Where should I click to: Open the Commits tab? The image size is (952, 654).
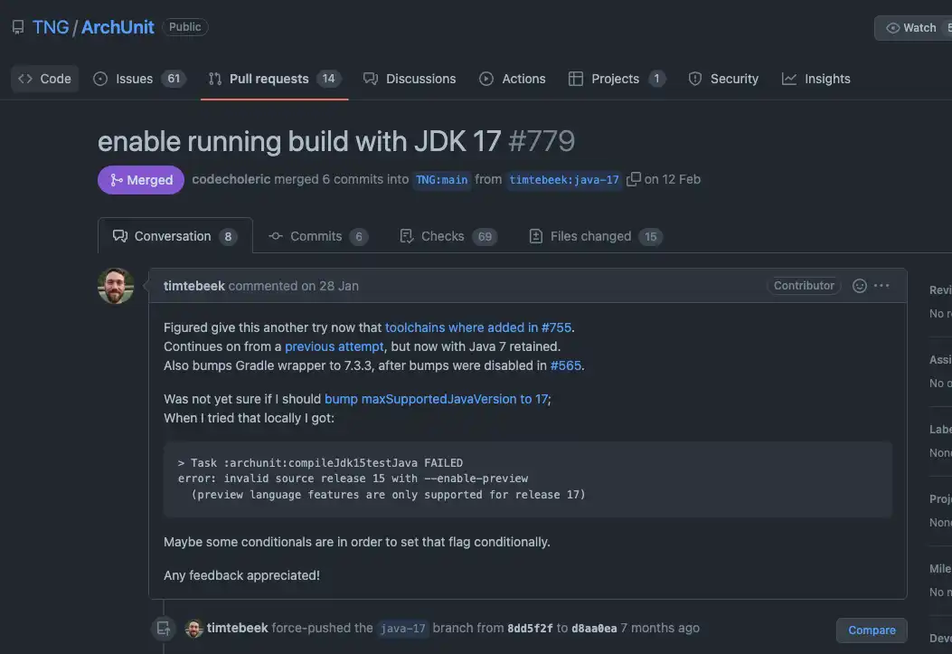click(x=318, y=236)
